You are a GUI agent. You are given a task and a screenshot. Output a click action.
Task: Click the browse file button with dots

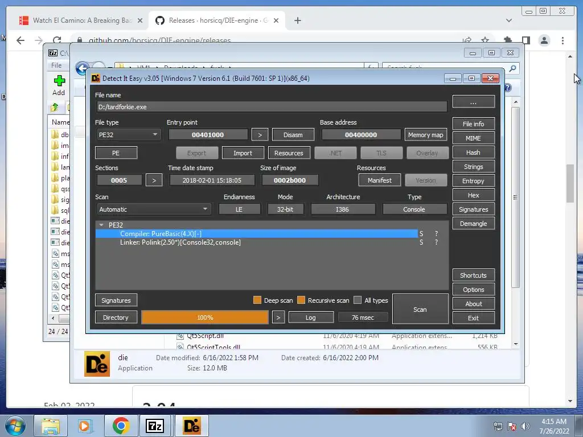pyautogui.click(x=473, y=102)
